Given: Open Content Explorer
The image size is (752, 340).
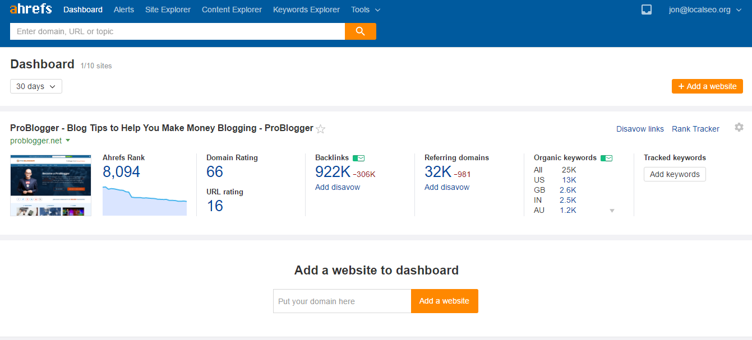Looking at the screenshot, I should pos(232,10).
